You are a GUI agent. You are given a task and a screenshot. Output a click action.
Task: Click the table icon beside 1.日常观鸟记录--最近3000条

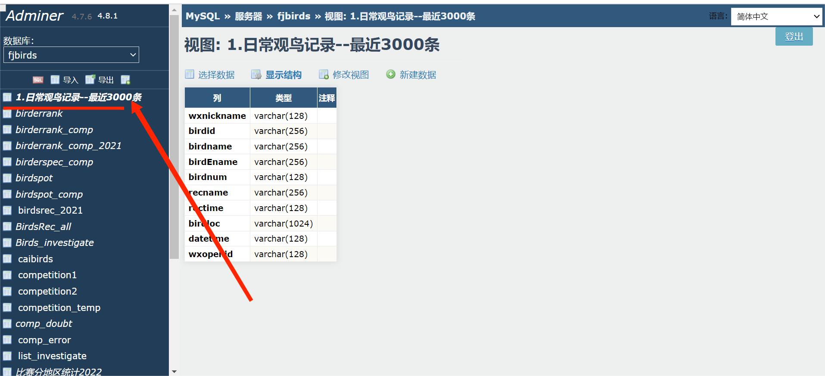click(7, 97)
